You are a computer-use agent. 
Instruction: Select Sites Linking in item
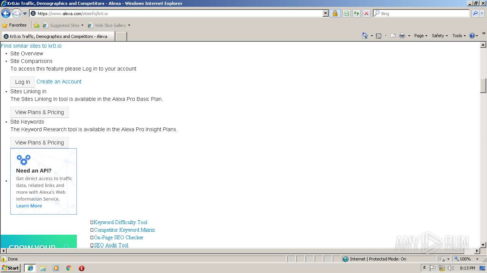coord(28,91)
